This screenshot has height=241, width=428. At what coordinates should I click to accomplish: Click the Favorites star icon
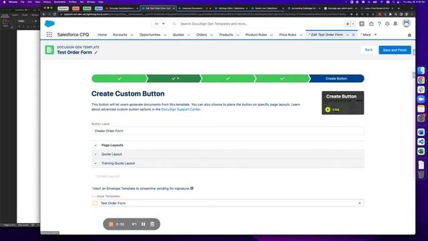click(x=348, y=24)
